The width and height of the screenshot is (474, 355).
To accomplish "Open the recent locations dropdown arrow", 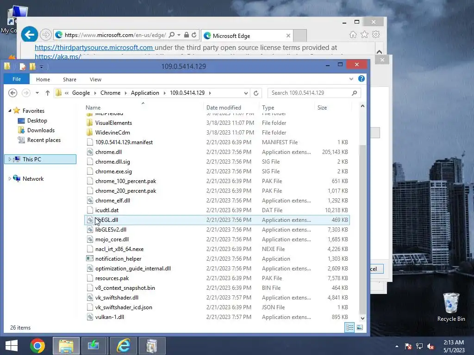I will (37, 93).
